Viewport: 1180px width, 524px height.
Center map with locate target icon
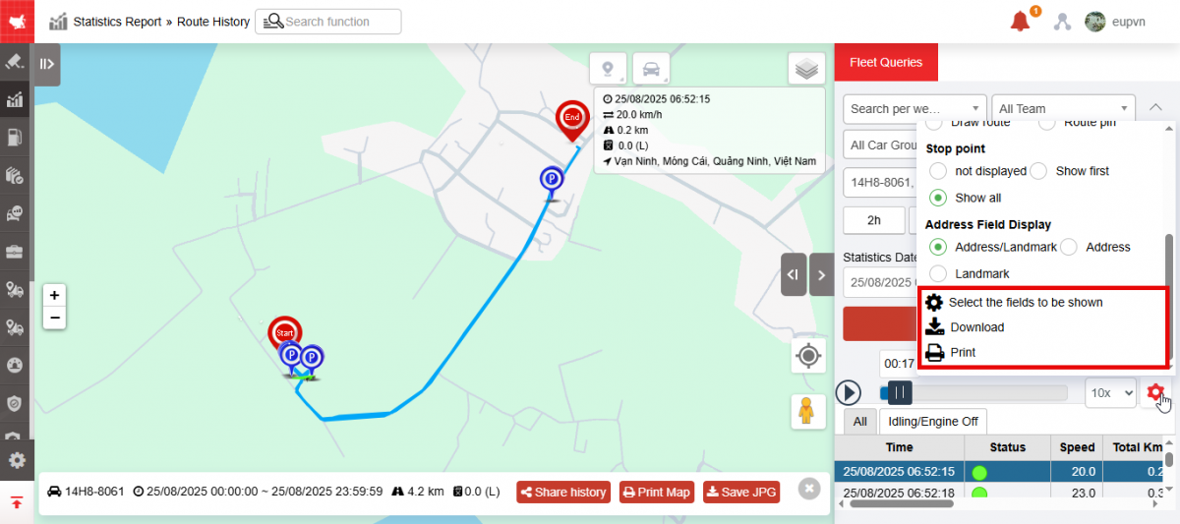click(807, 356)
